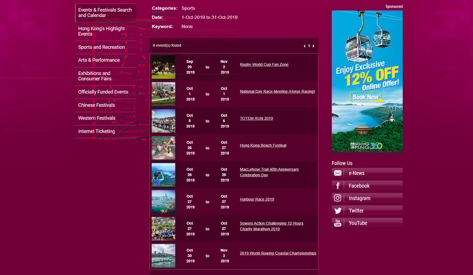Click the previous-page arrow in pagination

tap(303, 46)
